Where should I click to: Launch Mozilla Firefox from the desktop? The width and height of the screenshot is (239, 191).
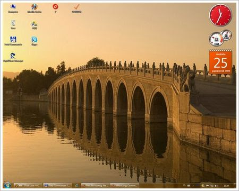pos(35,8)
